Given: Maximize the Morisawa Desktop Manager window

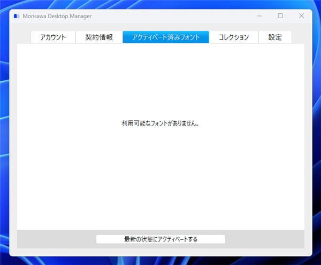Looking at the screenshot, I should (280, 15).
